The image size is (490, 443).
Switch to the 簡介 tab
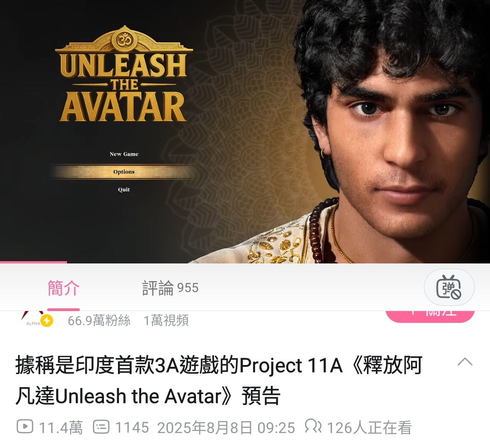[64, 288]
